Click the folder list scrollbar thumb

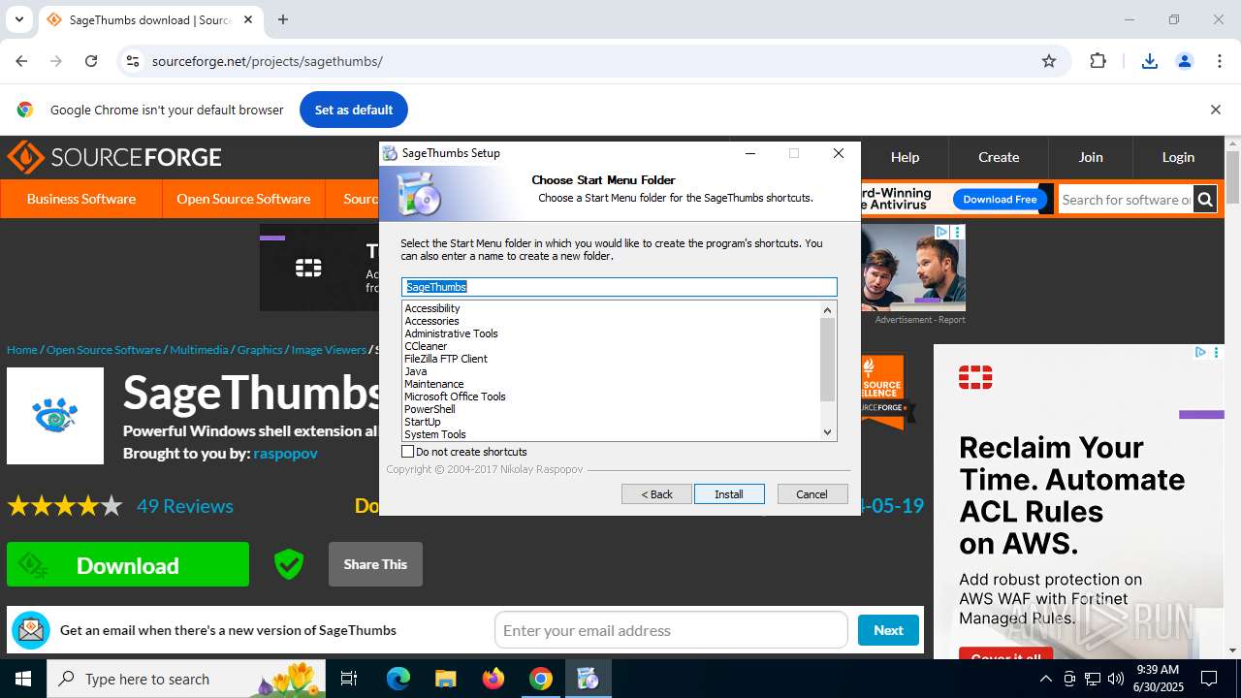(827, 359)
